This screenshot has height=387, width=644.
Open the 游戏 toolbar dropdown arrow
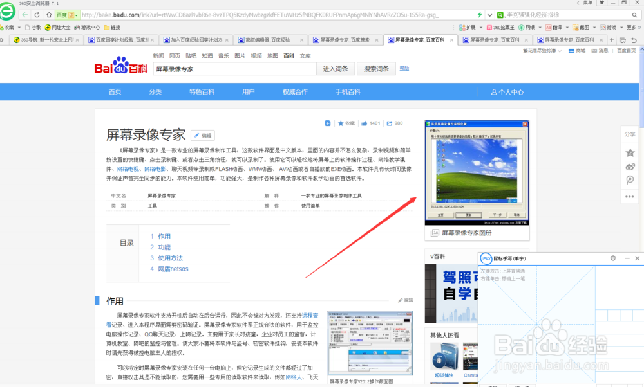tap(621, 28)
